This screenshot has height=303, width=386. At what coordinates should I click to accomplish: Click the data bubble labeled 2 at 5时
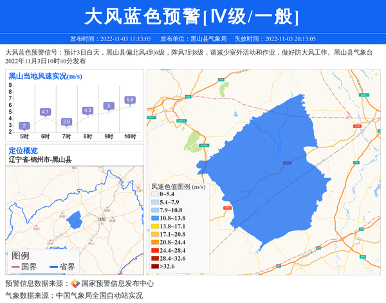pyautogui.click(x=24, y=125)
